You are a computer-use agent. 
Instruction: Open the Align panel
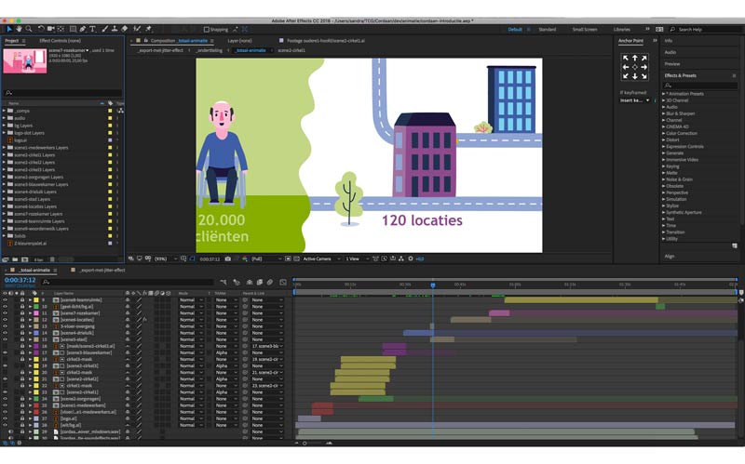[670, 257]
